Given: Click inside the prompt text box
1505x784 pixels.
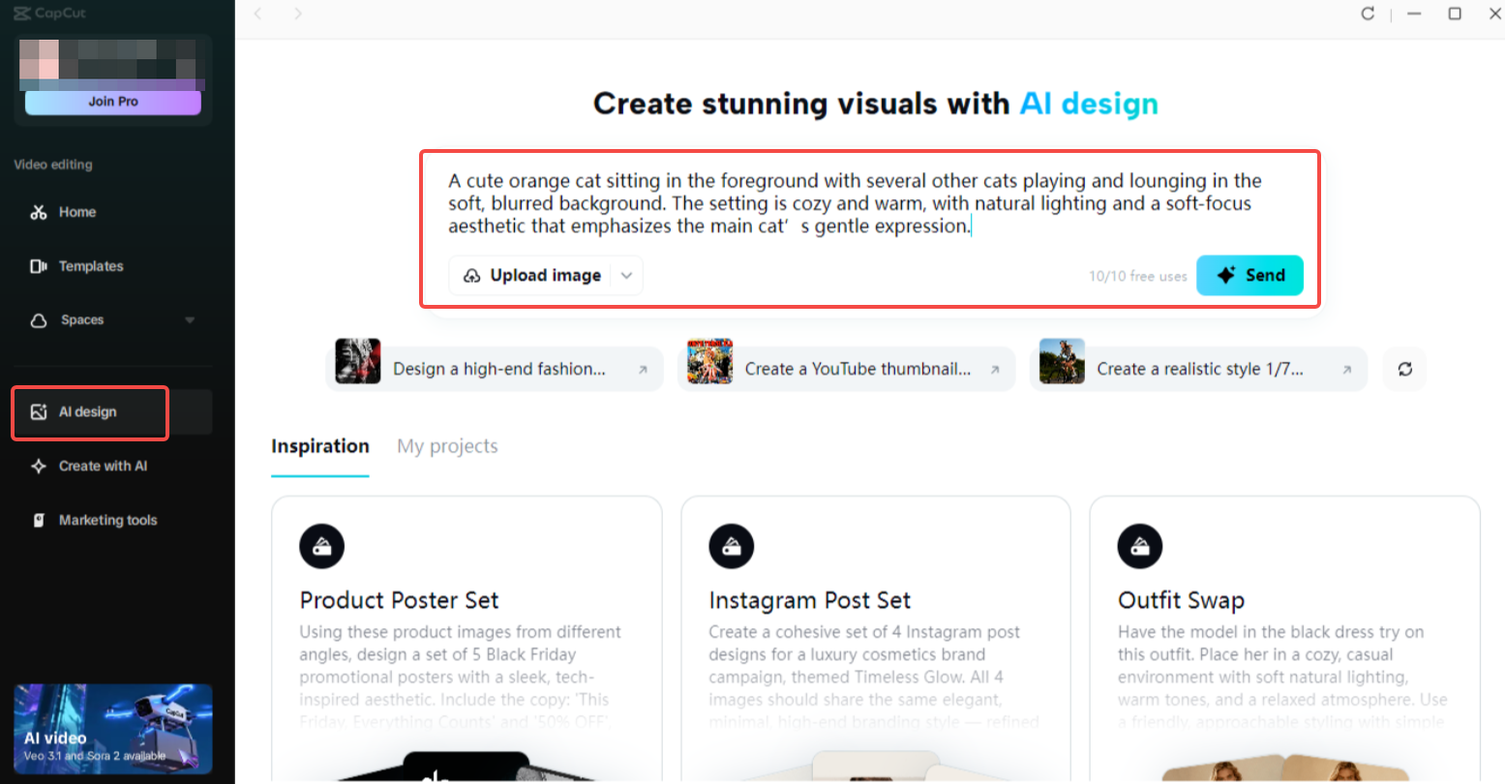Looking at the screenshot, I should [871, 203].
